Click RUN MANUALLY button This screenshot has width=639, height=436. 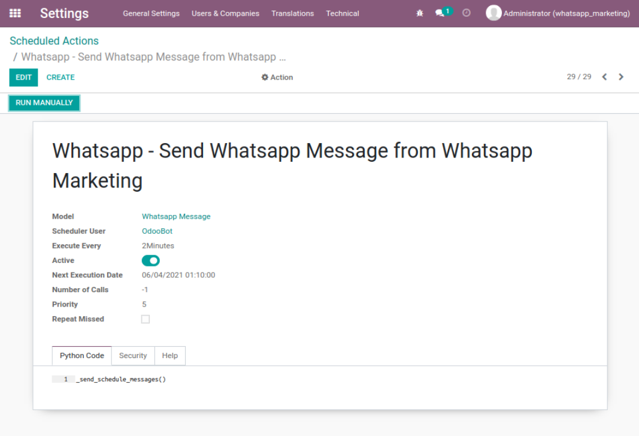click(44, 102)
